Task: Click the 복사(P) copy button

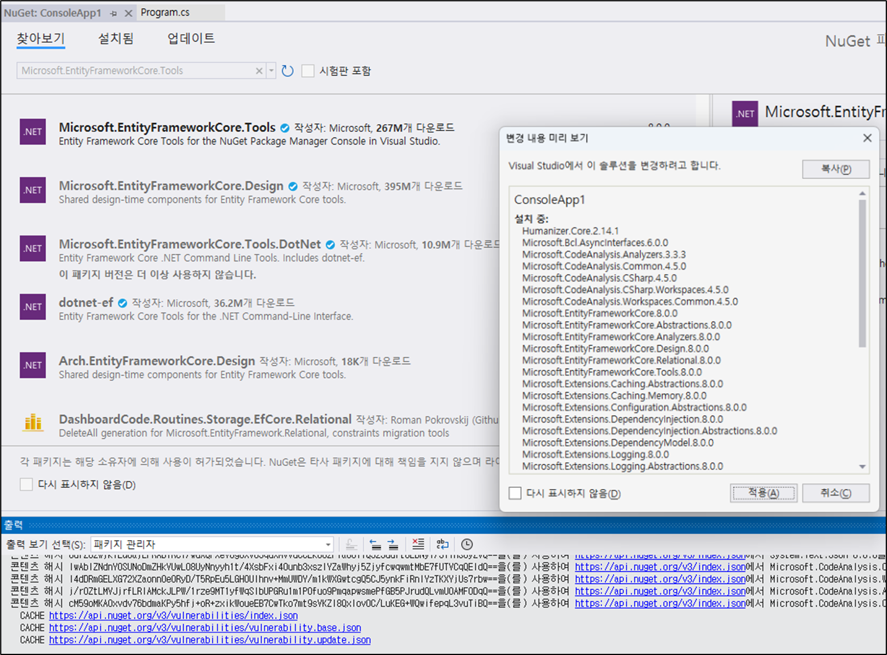Action: tap(836, 169)
